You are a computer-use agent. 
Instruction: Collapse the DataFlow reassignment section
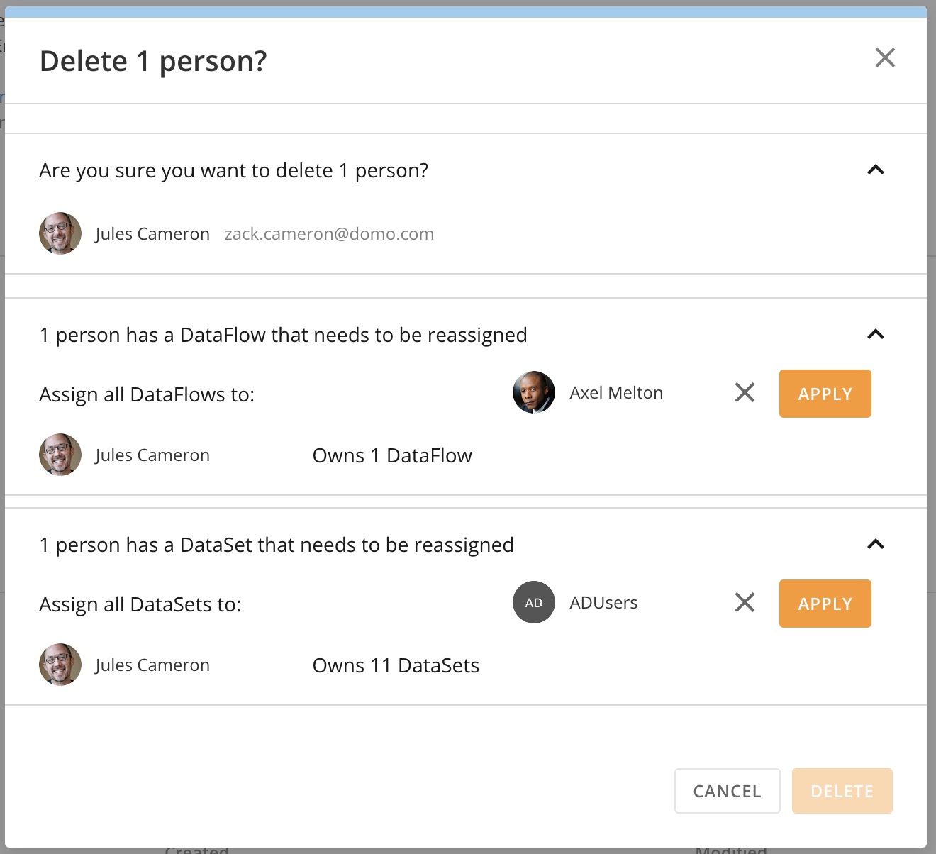point(876,334)
